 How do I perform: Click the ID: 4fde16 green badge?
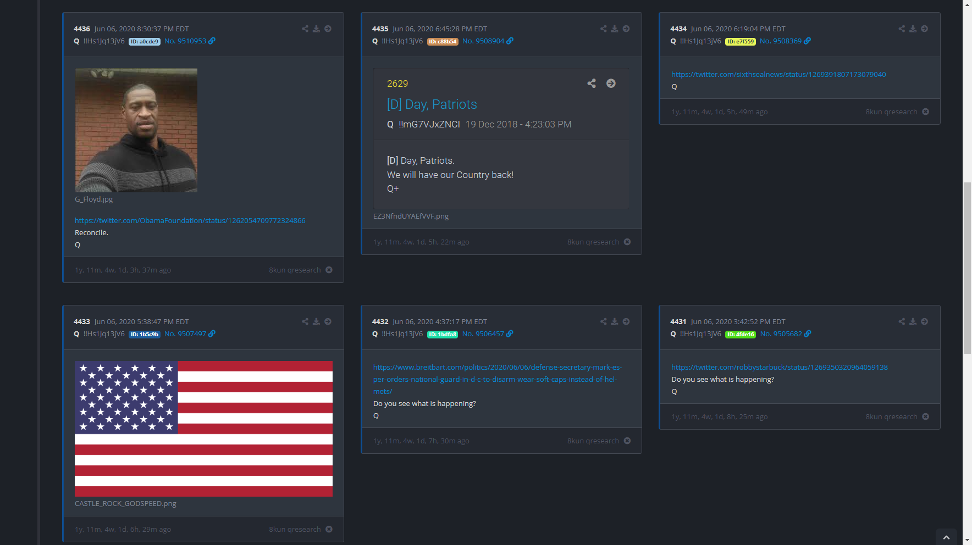pyautogui.click(x=740, y=335)
